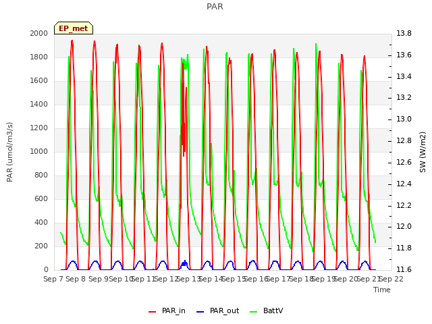Click the 1000 tick on the left axis
432x324 pixels.
39,151
